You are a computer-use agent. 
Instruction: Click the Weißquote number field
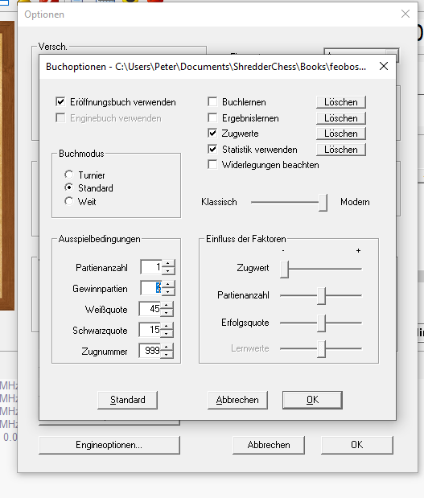(x=150, y=309)
